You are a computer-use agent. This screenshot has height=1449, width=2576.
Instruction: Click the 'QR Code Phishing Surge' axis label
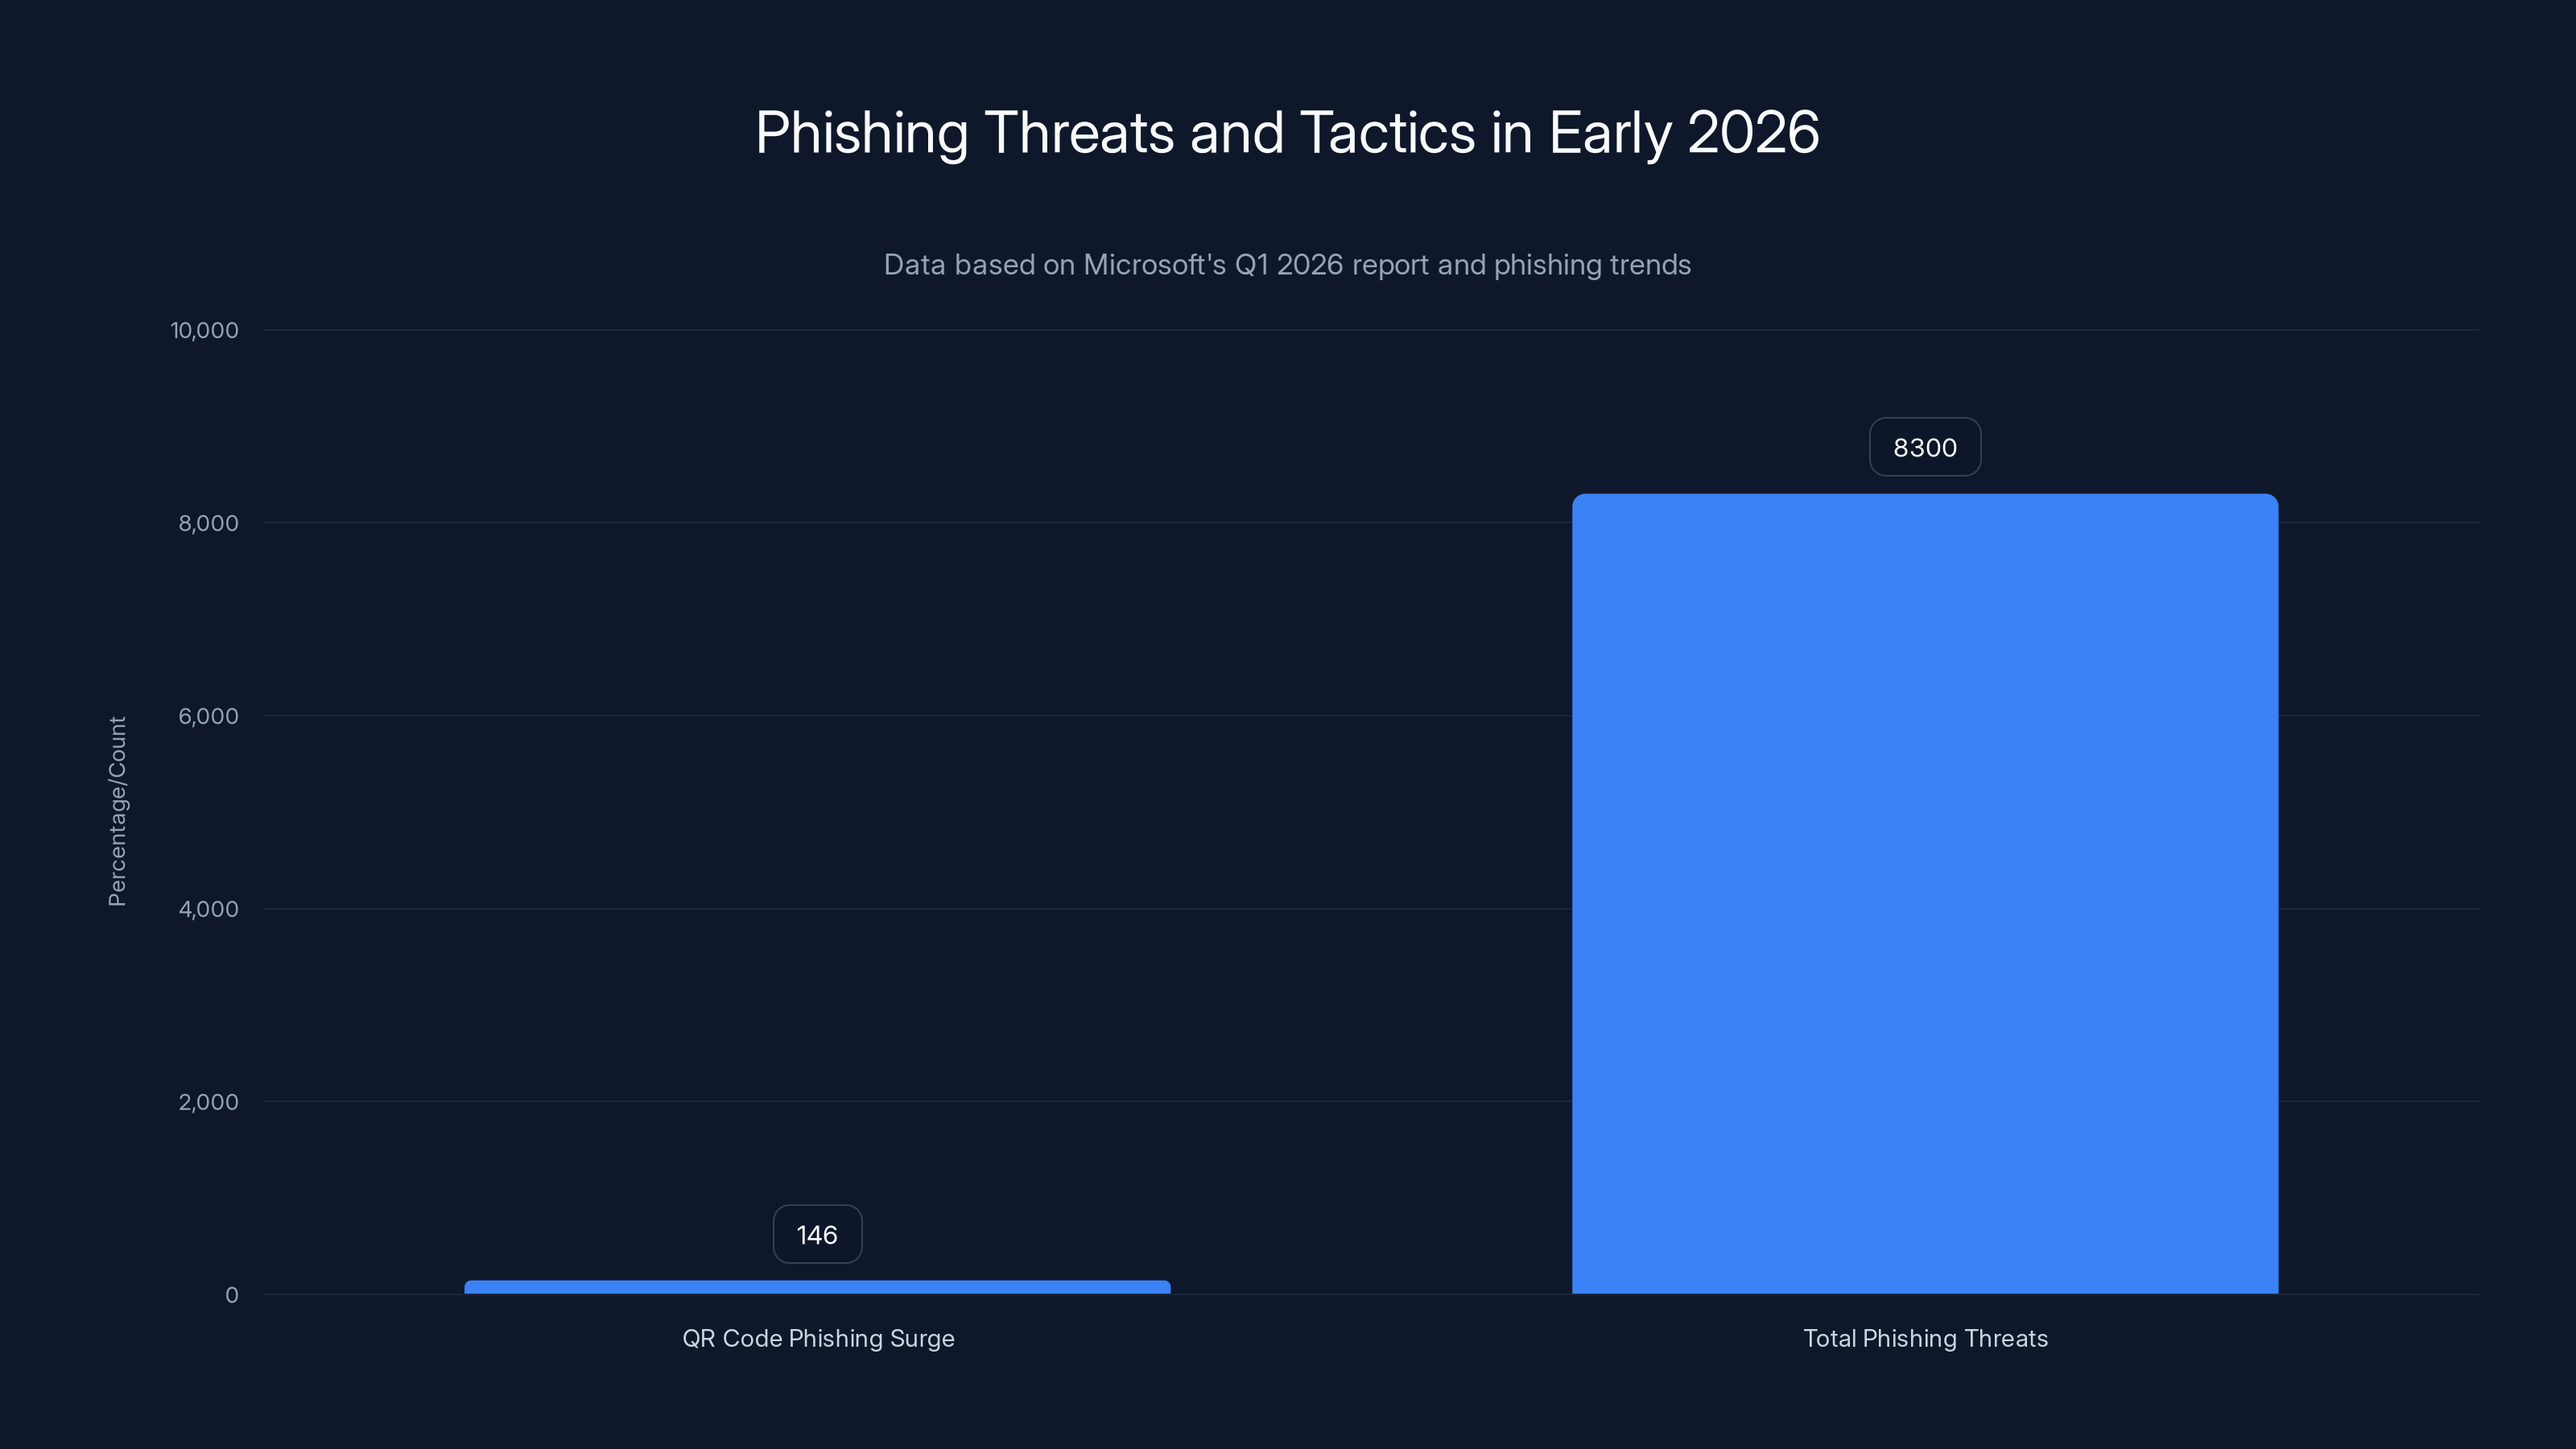818,1339
